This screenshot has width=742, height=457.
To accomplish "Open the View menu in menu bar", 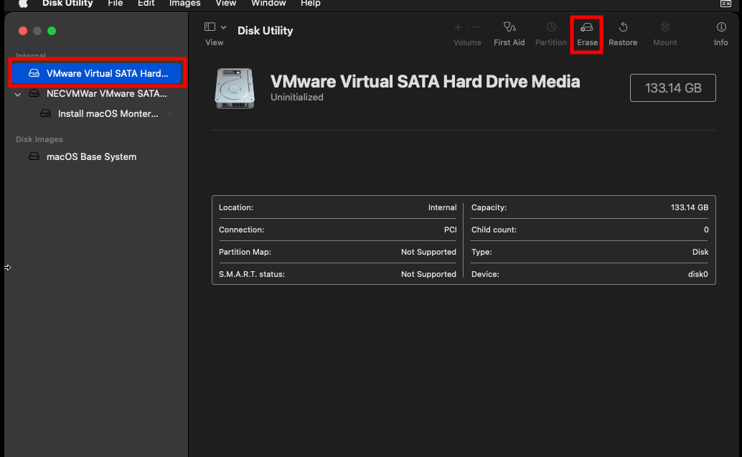I will coord(226,4).
